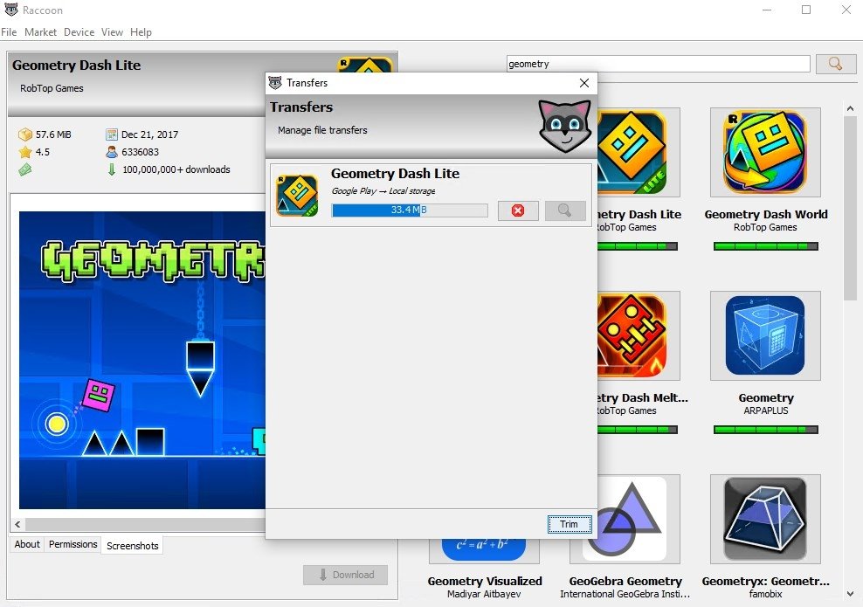Open Geometry Dash Meltdown app result
This screenshot has width=863, height=607.
639,335
